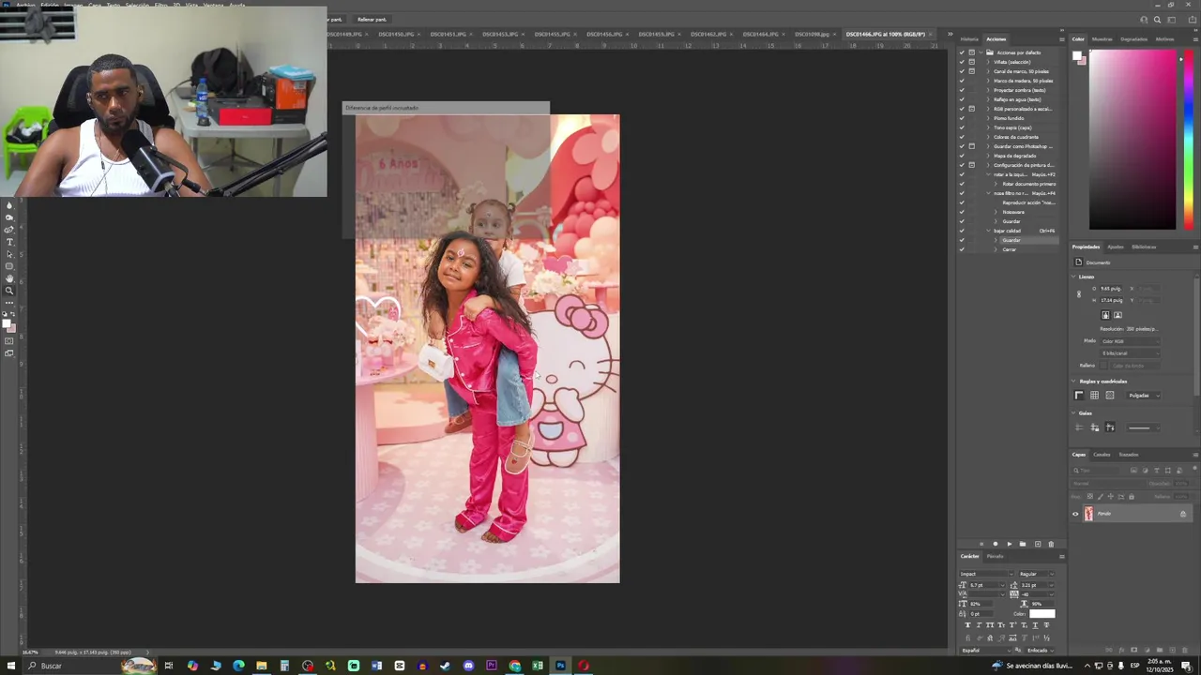Click the Windows Start button
1201x675 pixels.
click(11, 666)
